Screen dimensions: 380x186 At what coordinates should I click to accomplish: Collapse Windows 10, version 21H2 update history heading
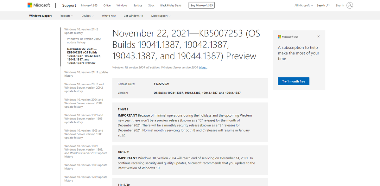(x=81, y=31)
